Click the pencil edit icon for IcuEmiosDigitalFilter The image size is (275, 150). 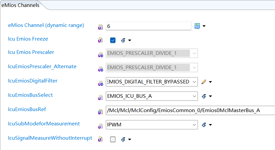[204, 82]
